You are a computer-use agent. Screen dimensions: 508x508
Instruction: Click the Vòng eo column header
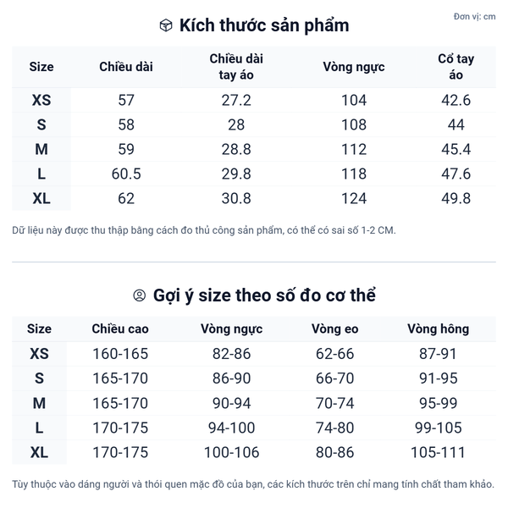point(334,329)
